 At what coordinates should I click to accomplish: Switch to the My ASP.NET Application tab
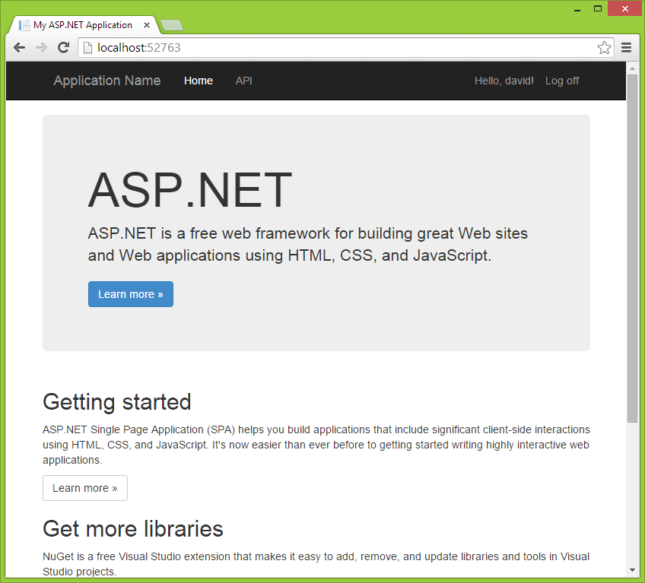(x=84, y=24)
